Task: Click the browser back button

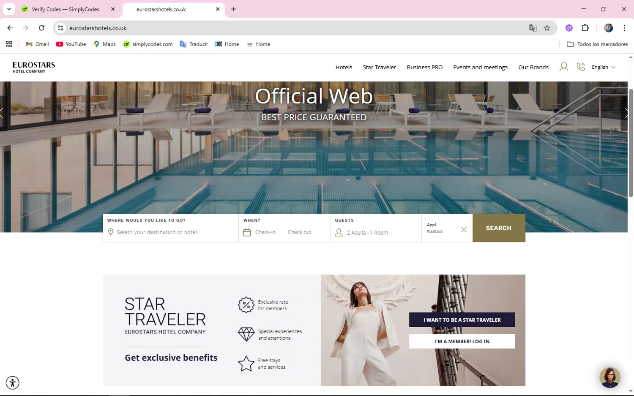Action: (10, 28)
